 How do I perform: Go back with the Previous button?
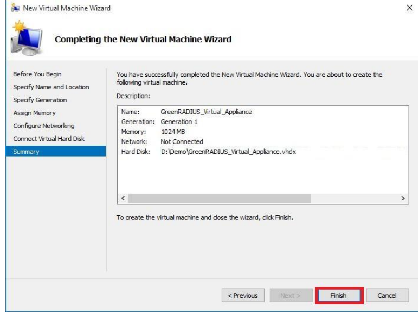(x=243, y=296)
